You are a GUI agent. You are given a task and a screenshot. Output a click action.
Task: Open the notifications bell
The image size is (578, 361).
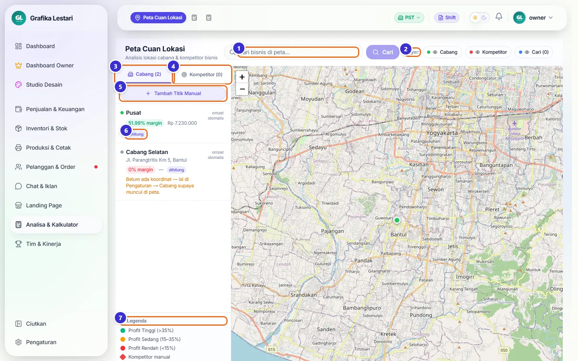click(x=499, y=17)
